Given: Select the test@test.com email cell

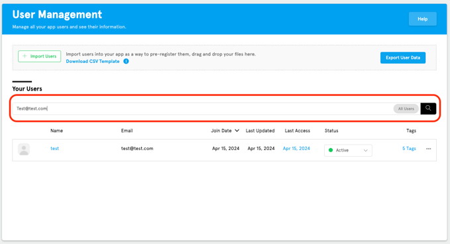Looking at the screenshot, I should [137, 148].
